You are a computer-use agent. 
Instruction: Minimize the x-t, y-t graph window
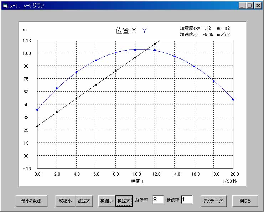click(x=242, y=6)
